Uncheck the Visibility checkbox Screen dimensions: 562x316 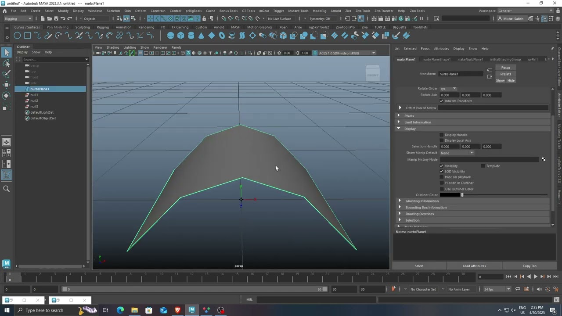point(442,166)
